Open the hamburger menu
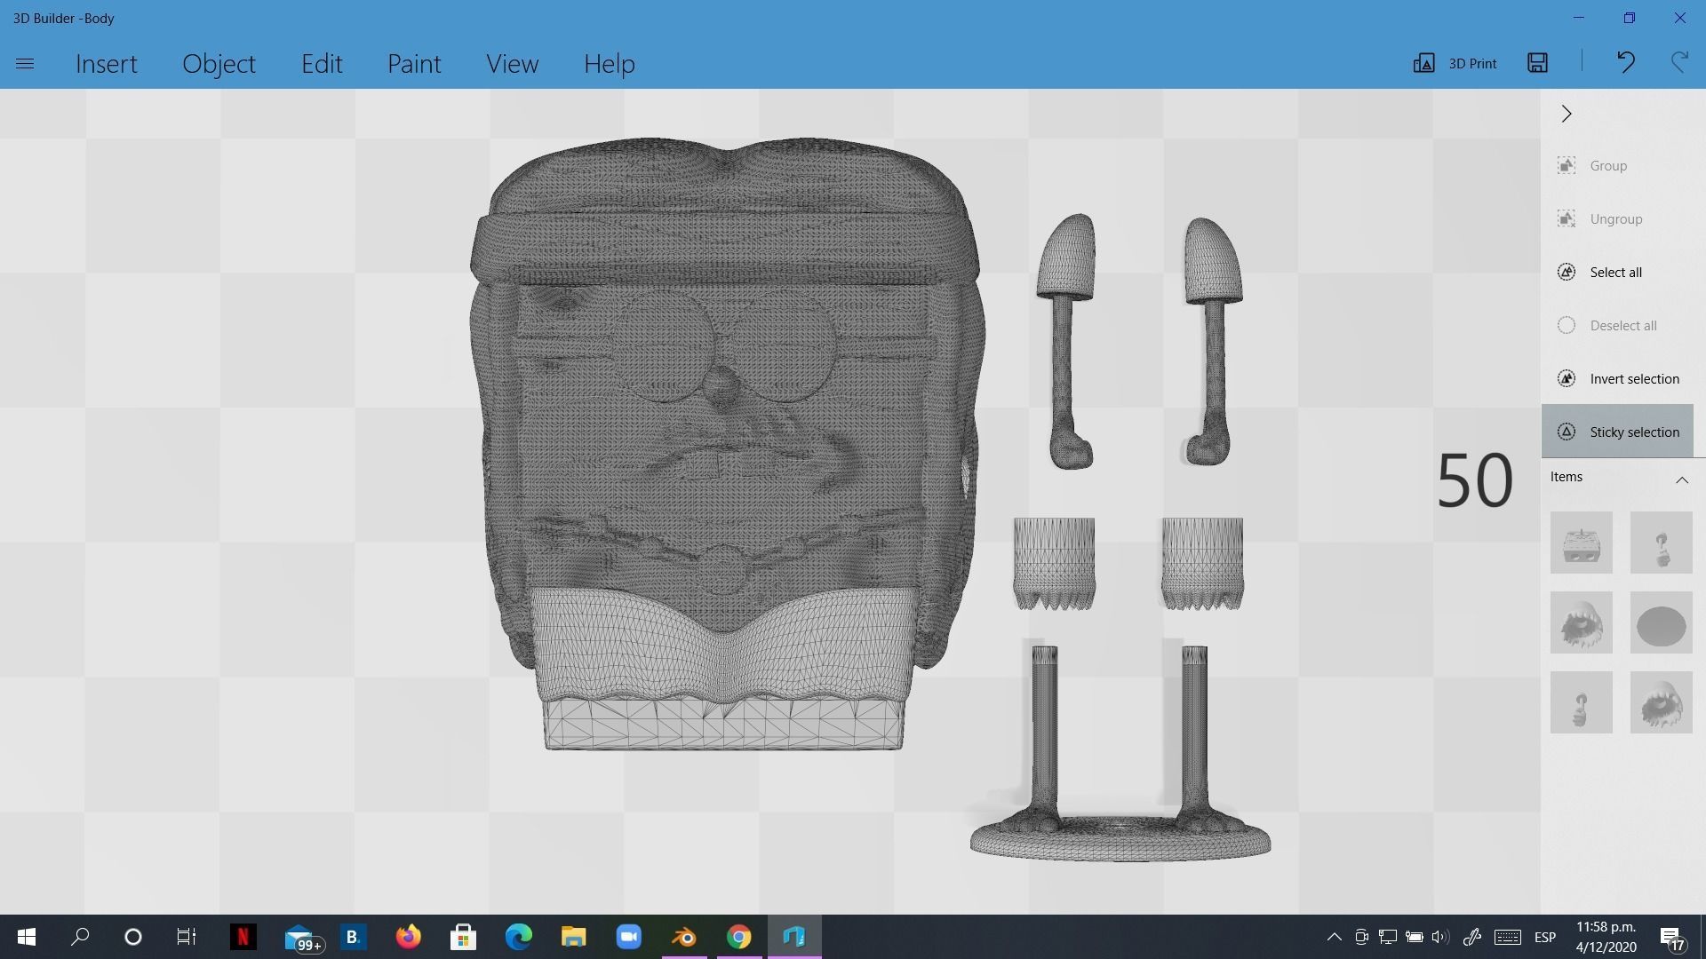1706x959 pixels. click(x=25, y=64)
